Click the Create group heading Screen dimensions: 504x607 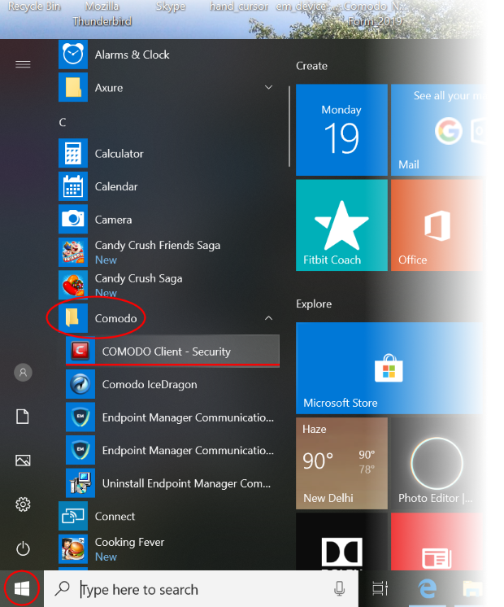pos(311,66)
